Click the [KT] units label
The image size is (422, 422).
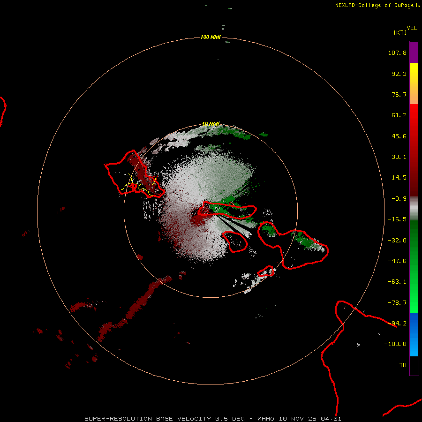(400, 32)
